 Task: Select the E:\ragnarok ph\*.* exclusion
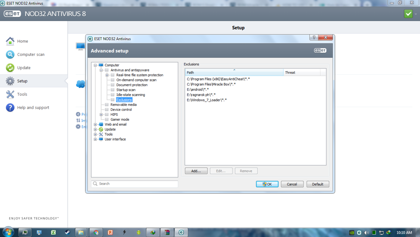coord(201,95)
